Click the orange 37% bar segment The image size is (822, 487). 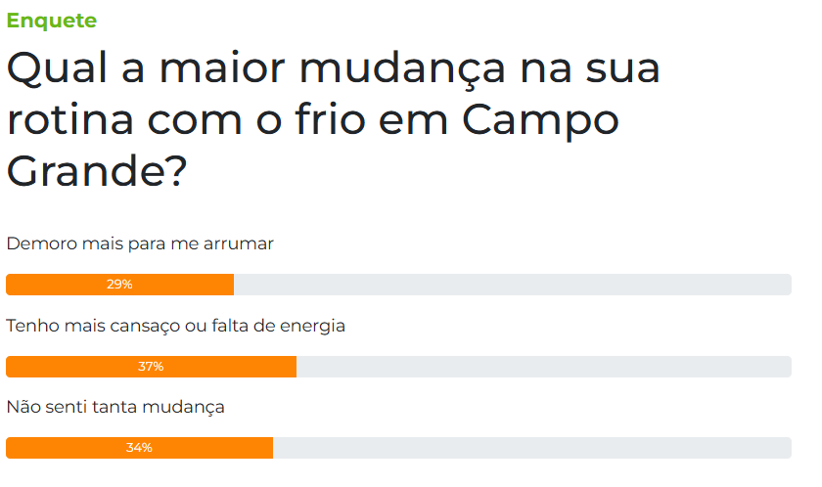[151, 367]
